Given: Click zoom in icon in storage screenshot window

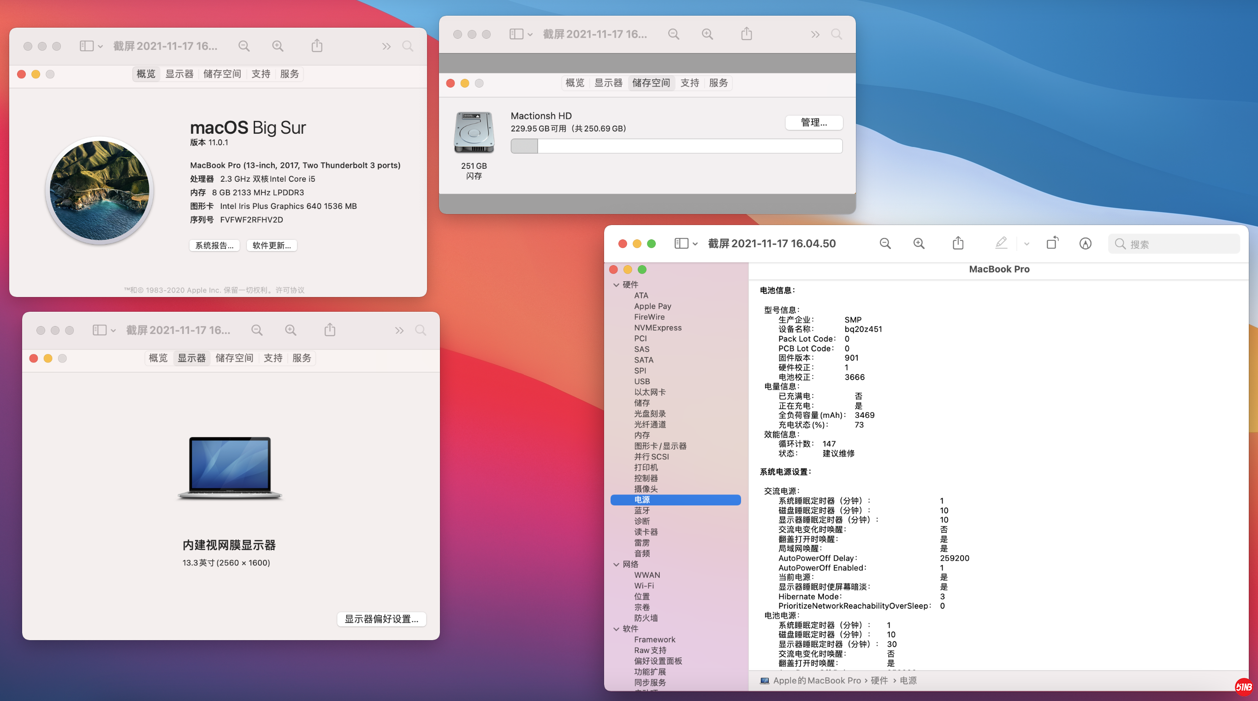Looking at the screenshot, I should coord(707,34).
